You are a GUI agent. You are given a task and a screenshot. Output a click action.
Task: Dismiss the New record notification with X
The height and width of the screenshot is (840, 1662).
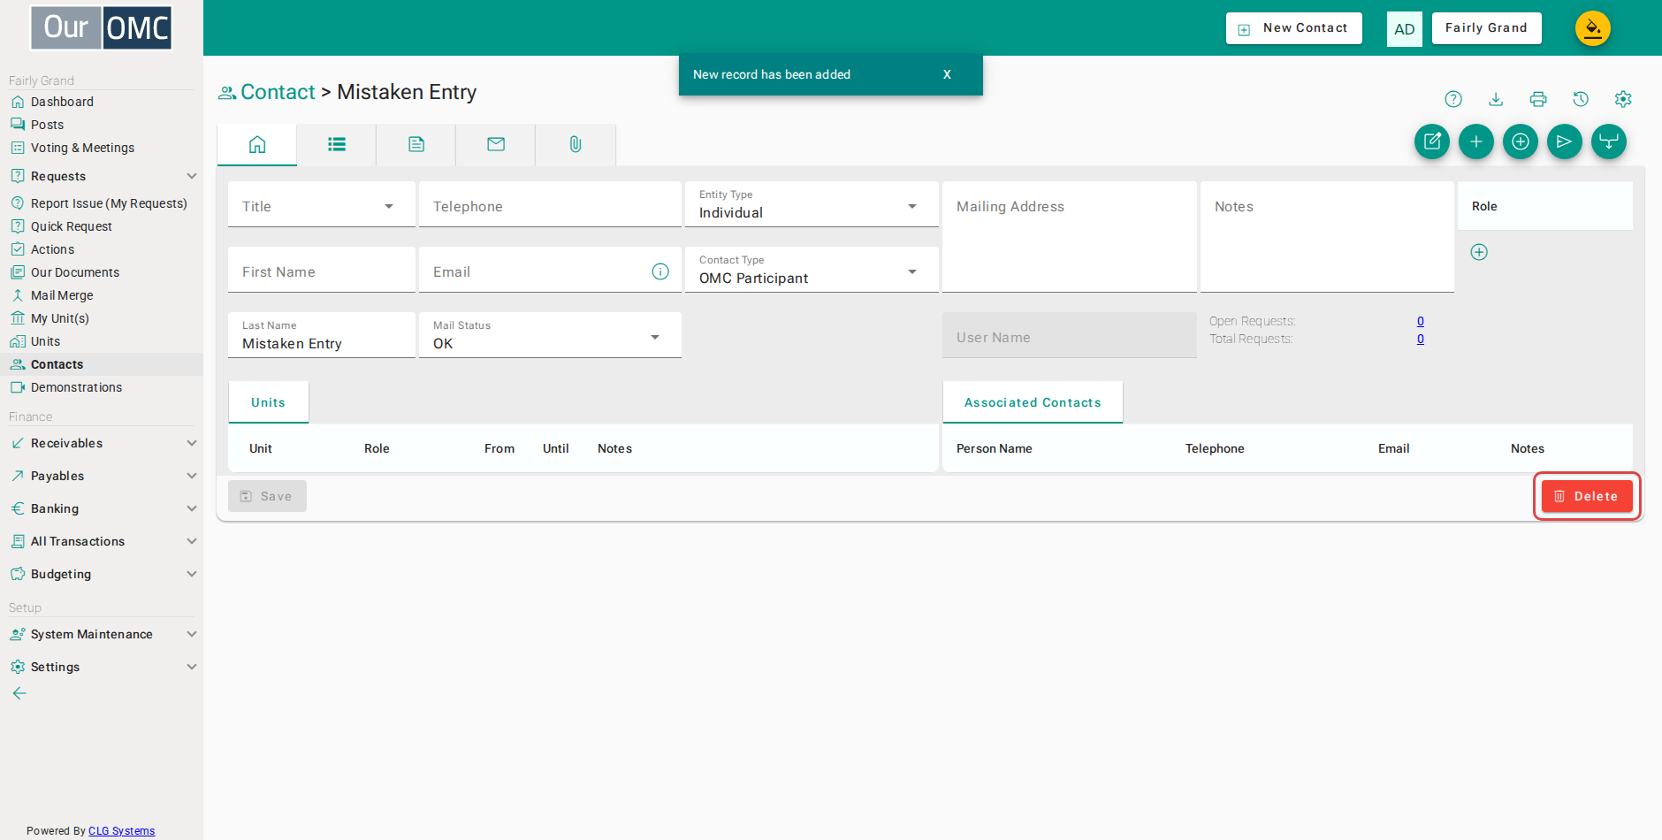click(x=947, y=74)
